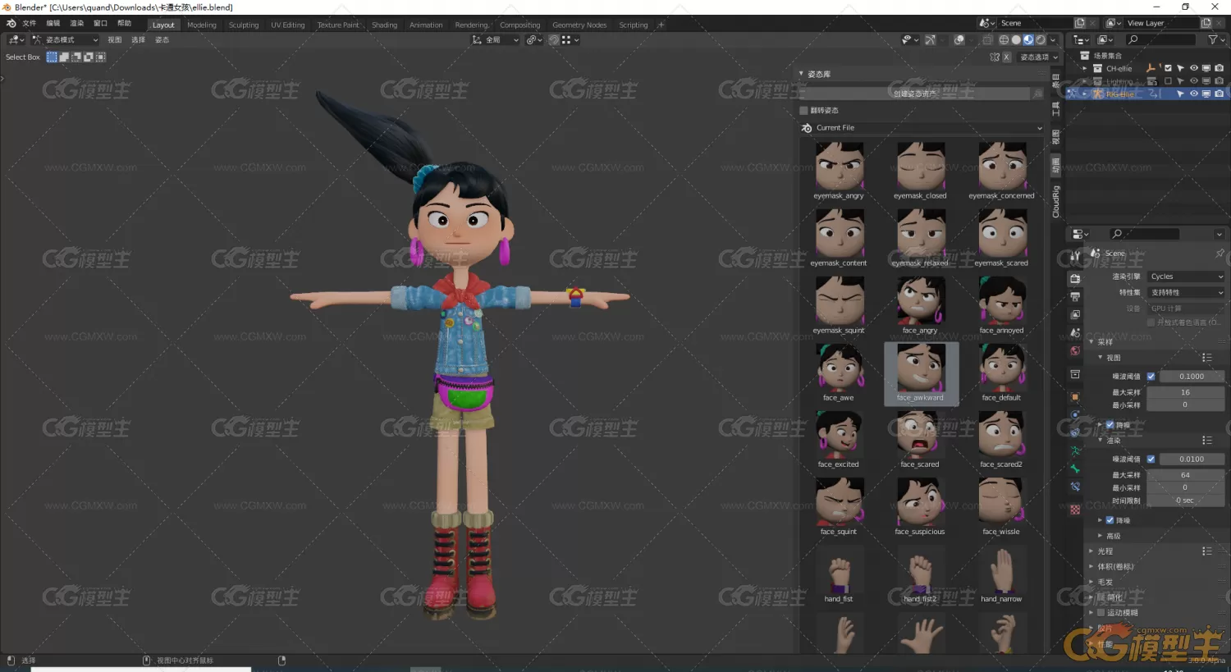The height and width of the screenshot is (672, 1231).
Task: Adjust the viewport noise threshold 0.1000 field
Action: click(1192, 377)
